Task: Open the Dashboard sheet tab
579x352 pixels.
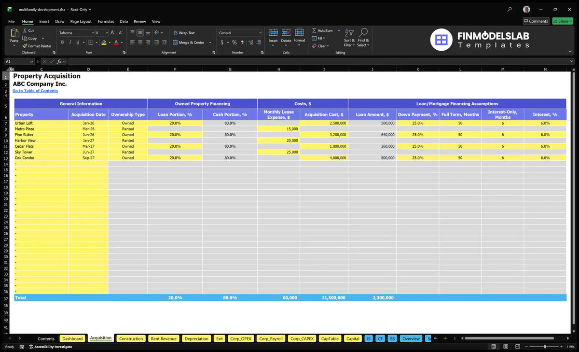Action: tap(72, 338)
